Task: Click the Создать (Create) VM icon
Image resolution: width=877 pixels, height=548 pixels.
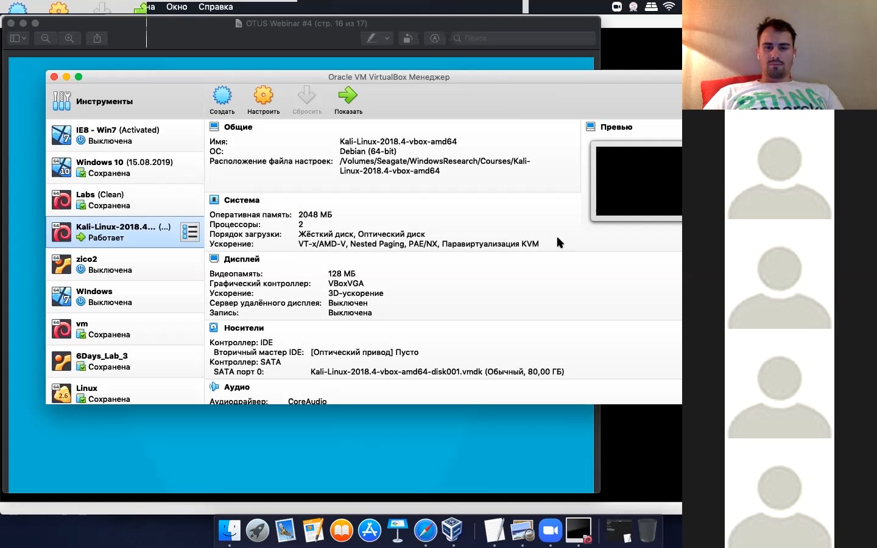Action: click(x=222, y=100)
